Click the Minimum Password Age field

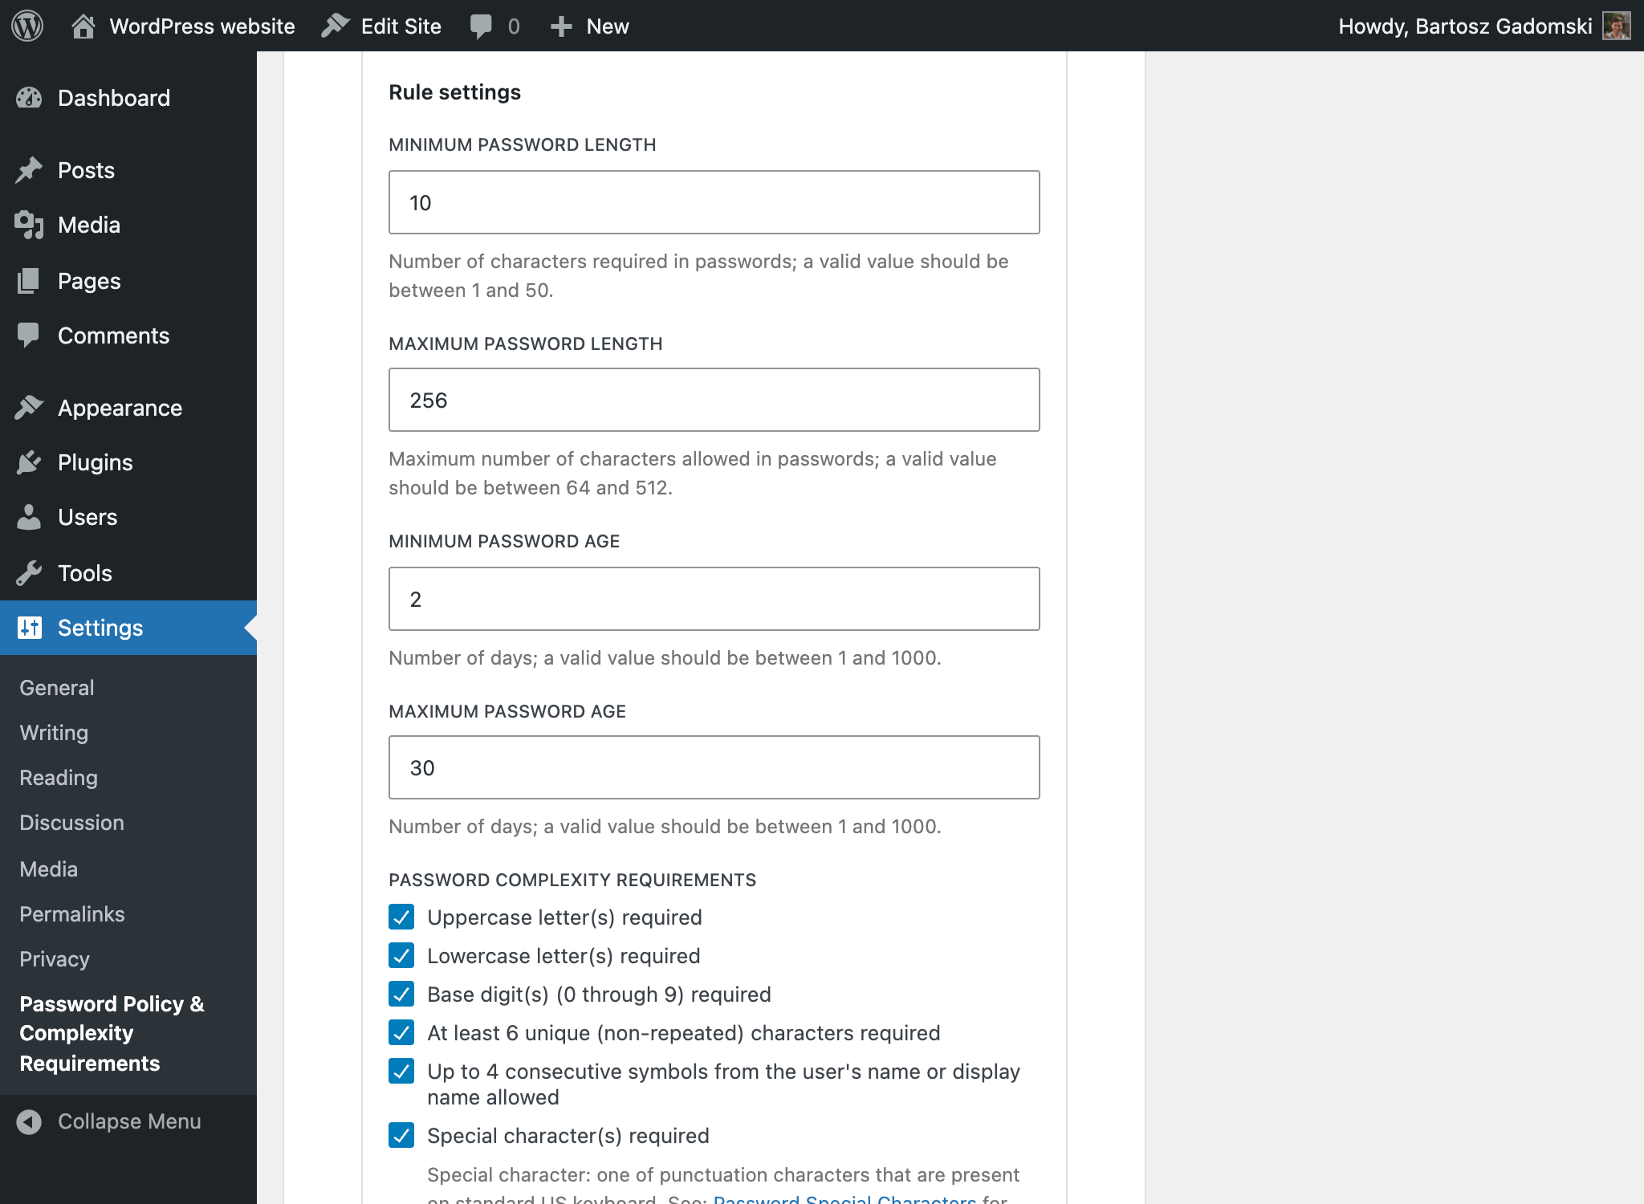point(714,599)
